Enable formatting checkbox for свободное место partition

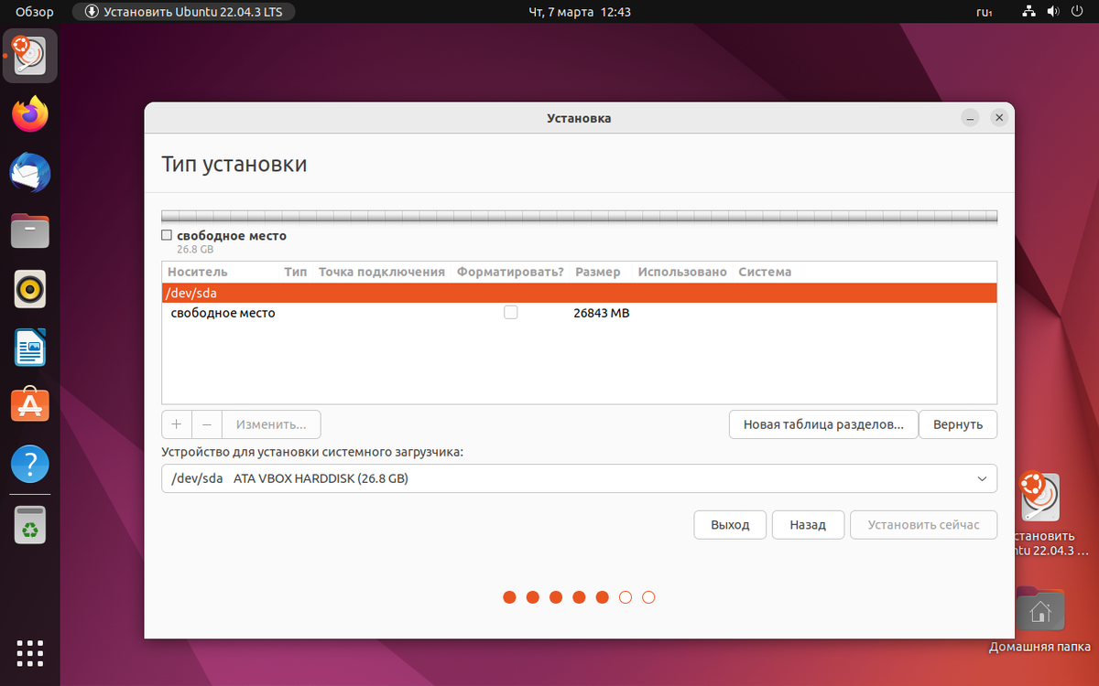click(x=510, y=312)
